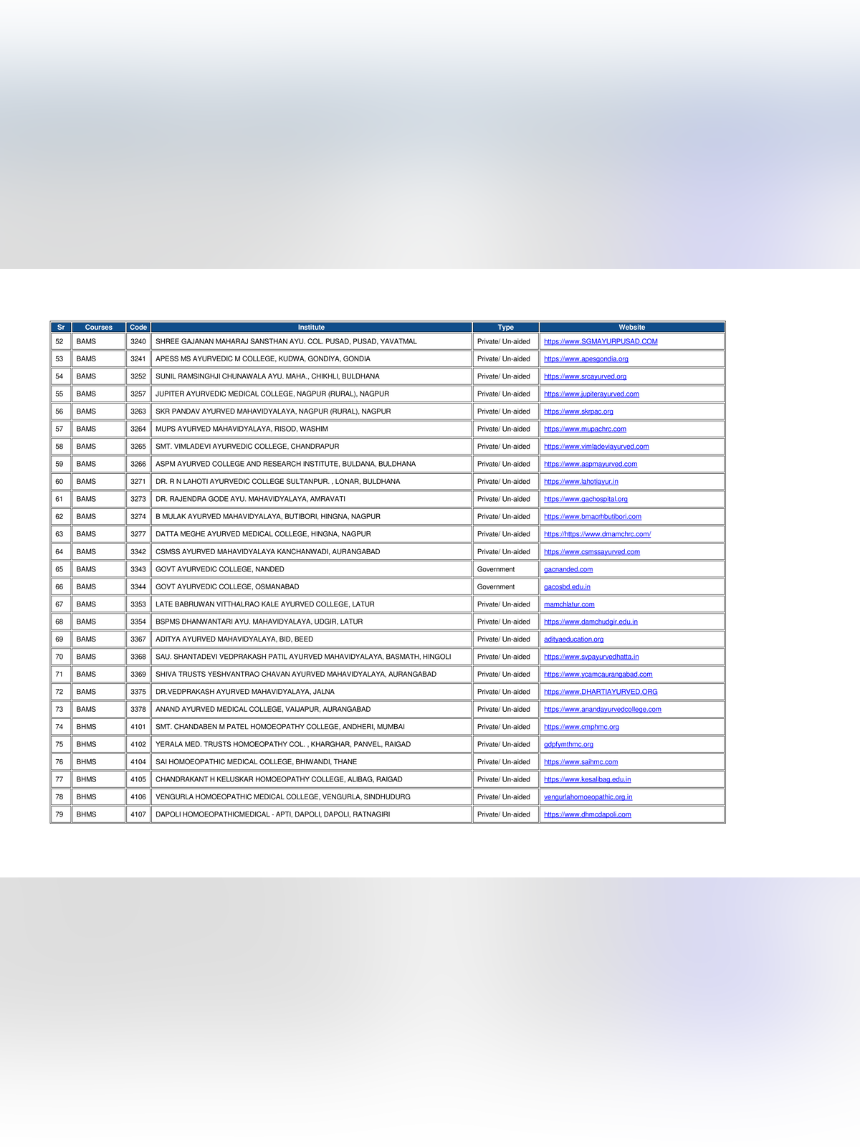
Task: Click the Type column header
Action: (x=506, y=327)
